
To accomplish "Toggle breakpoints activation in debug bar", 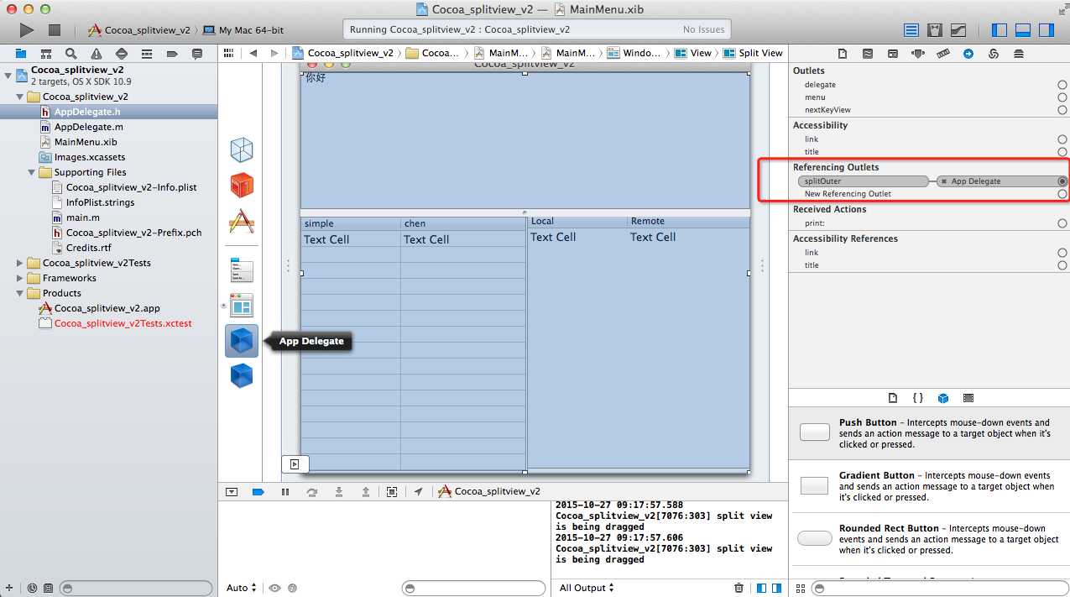I will [258, 492].
